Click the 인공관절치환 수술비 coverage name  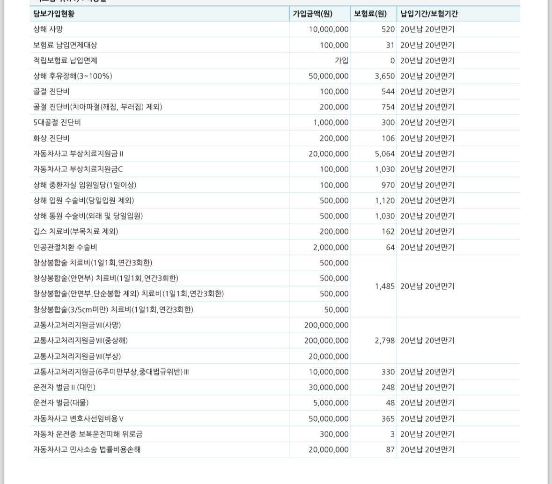point(65,247)
